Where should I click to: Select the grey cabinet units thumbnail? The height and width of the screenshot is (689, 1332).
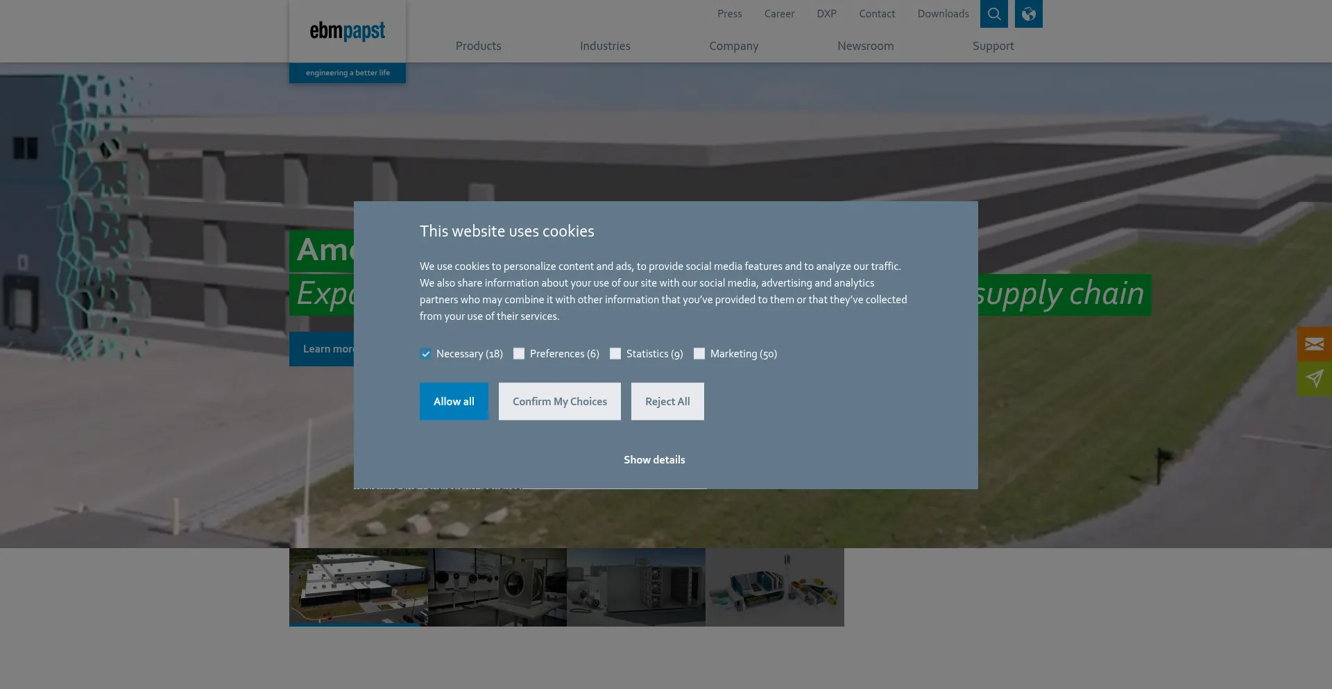(636, 587)
